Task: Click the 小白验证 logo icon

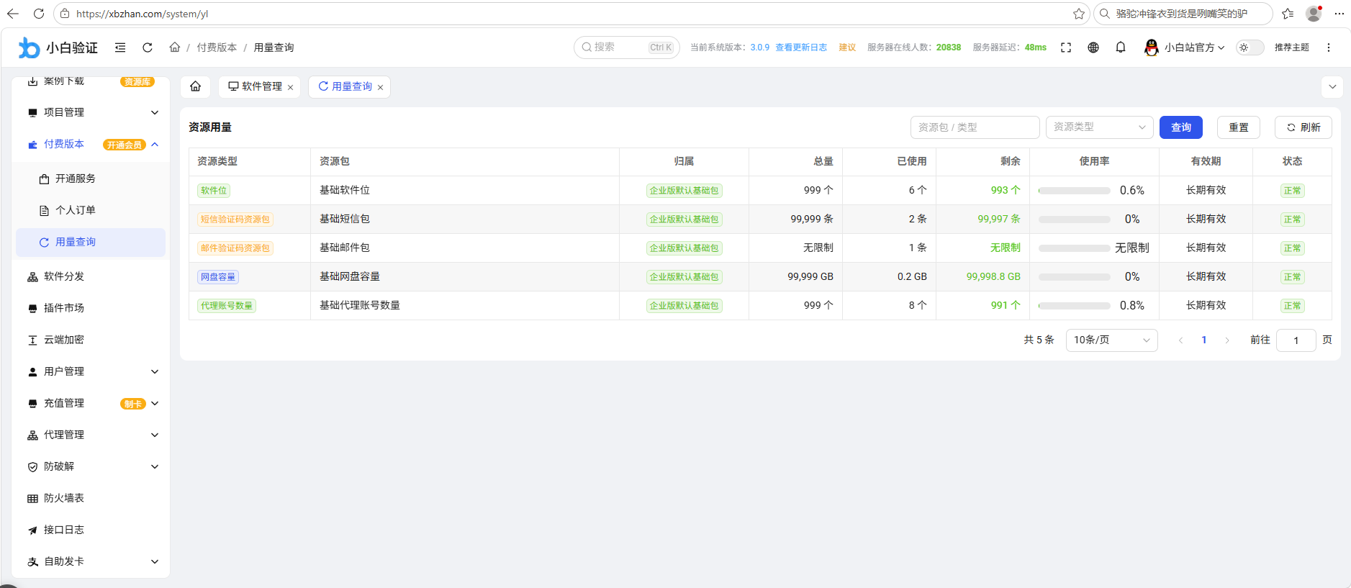Action: coord(29,48)
